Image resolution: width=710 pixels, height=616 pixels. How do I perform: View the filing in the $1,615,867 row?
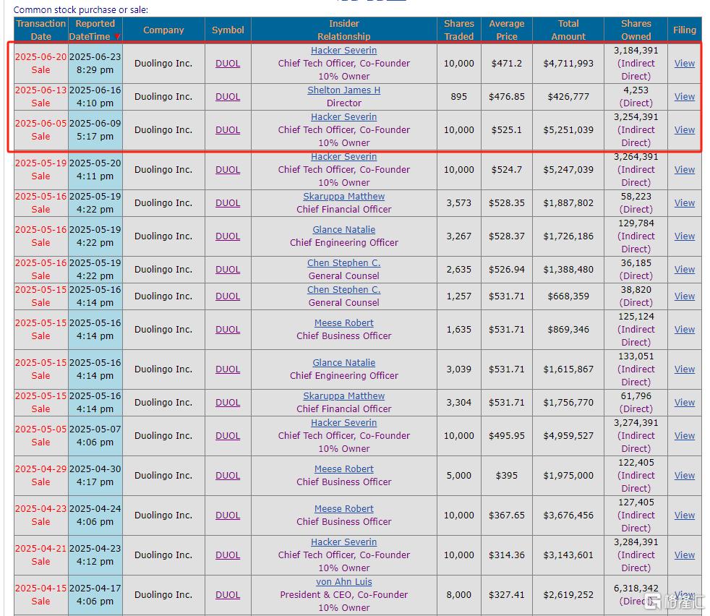click(684, 369)
